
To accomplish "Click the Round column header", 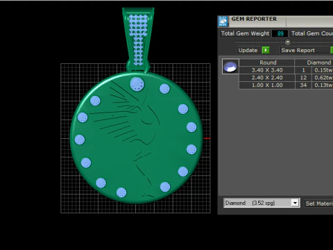I will pyautogui.click(x=267, y=62).
